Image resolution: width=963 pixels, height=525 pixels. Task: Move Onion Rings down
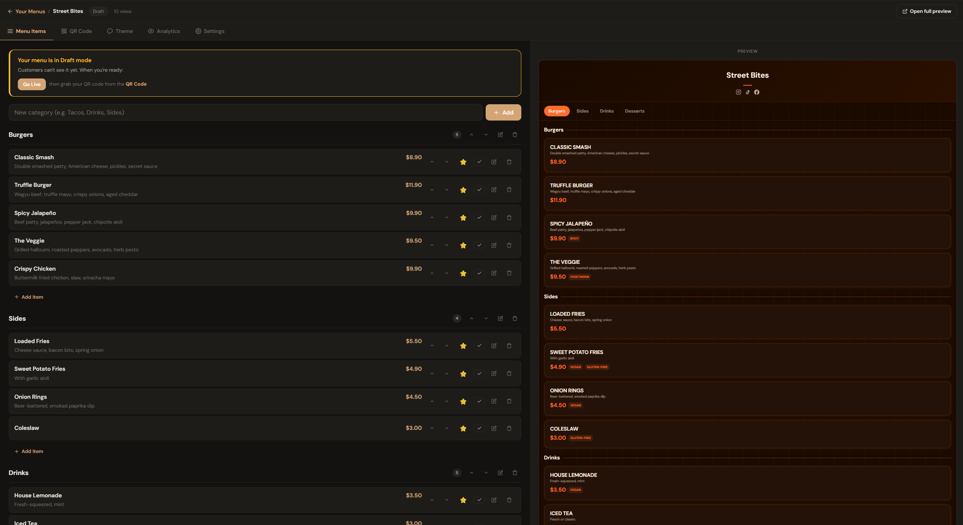pyautogui.click(x=447, y=401)
